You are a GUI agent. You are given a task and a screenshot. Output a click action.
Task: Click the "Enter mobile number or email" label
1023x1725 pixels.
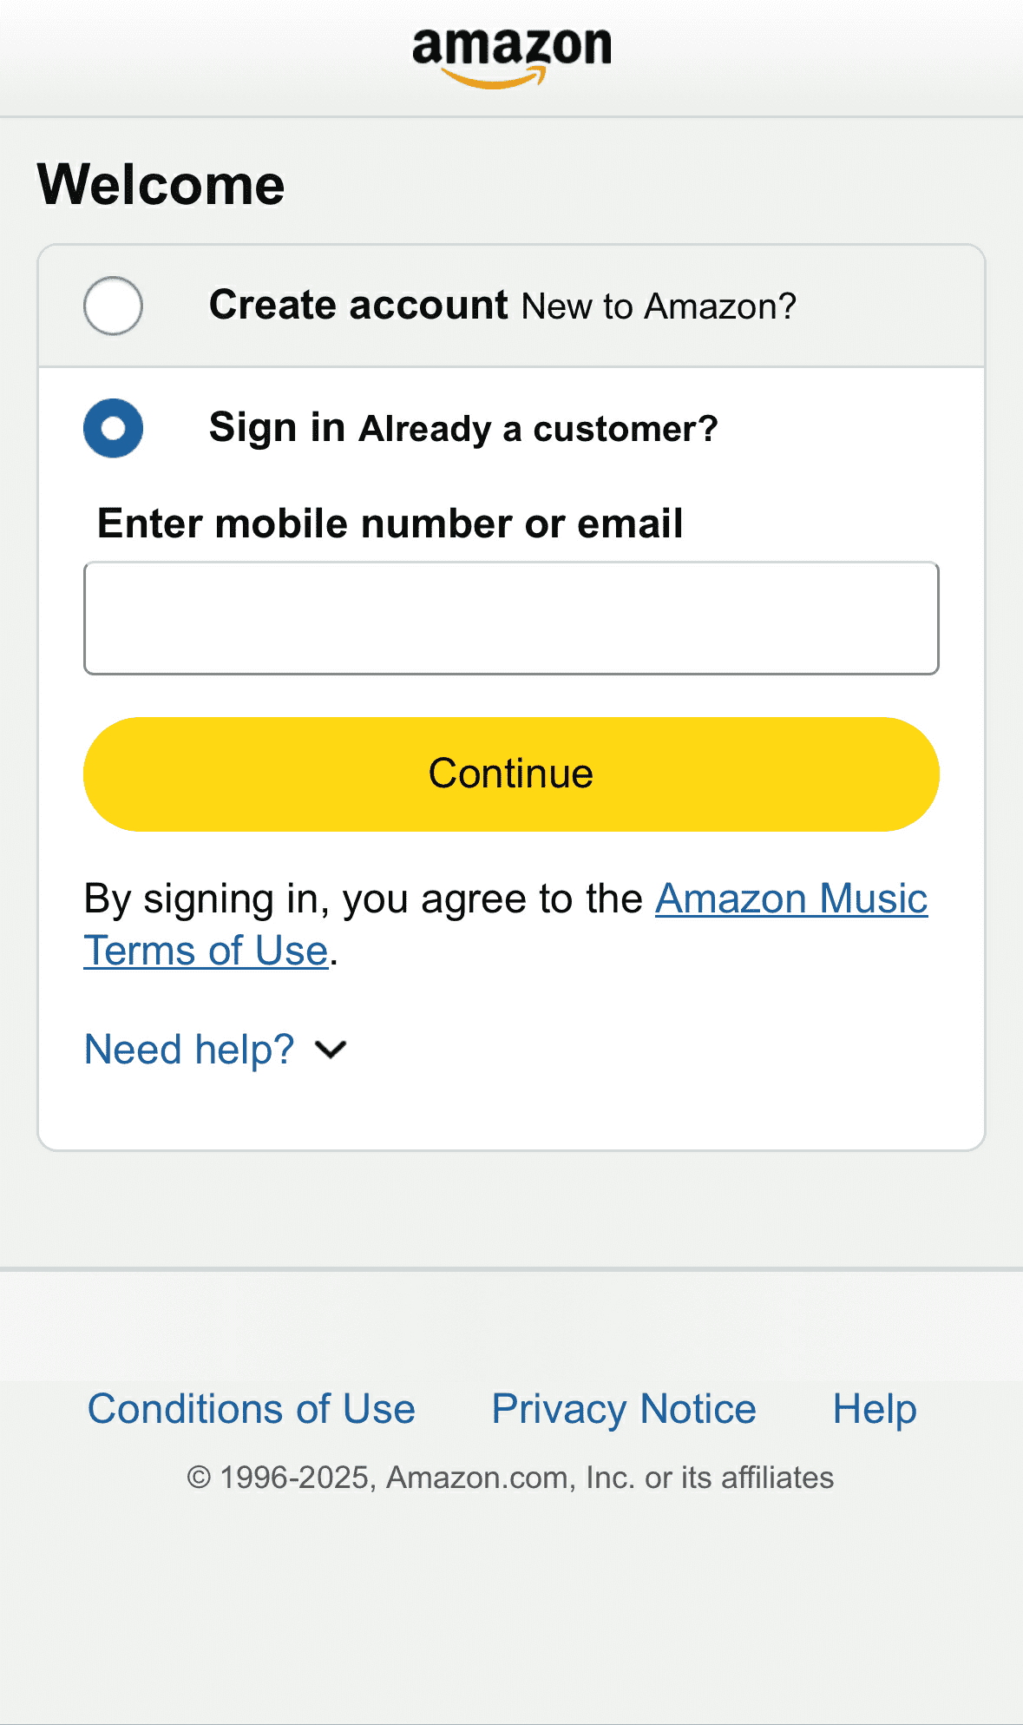tap(390, 523)
